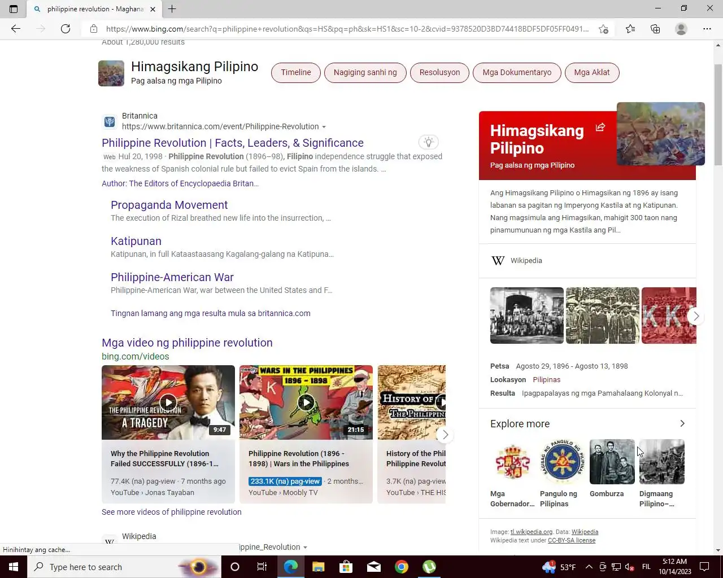Open the first soldiers photo thumbnail

point(527,316)
